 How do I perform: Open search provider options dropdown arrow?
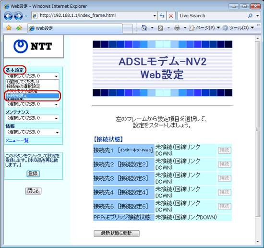(257, 16)
